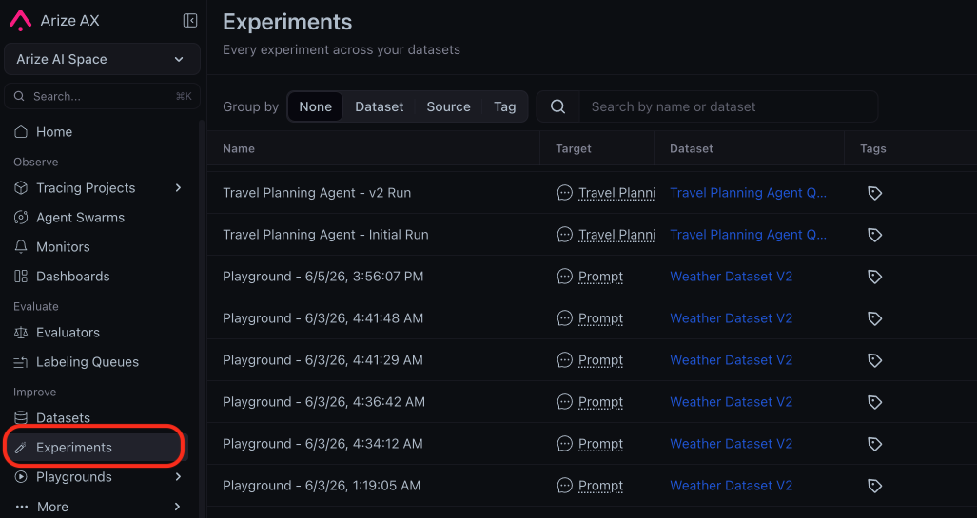Screen dimensions: 977x518
Task: Click tag icon in 1:19:05 AM row
Action: point(875,485)
